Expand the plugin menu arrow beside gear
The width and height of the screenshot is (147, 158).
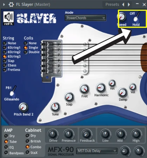click(x=4, y=5)
